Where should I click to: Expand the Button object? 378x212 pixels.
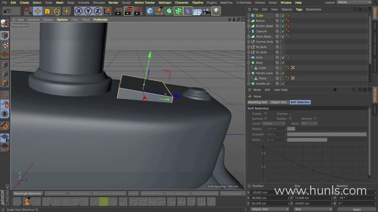pyautogui.click(x=249, y=21)
